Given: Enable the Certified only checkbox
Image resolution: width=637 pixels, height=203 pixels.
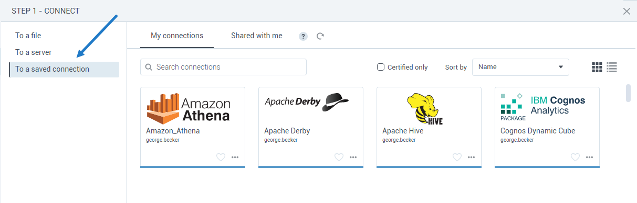Looking at the screenshot, I should pyautogui.click(x=381, y=67).
